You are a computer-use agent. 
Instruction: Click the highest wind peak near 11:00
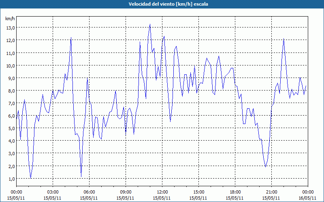150,24
